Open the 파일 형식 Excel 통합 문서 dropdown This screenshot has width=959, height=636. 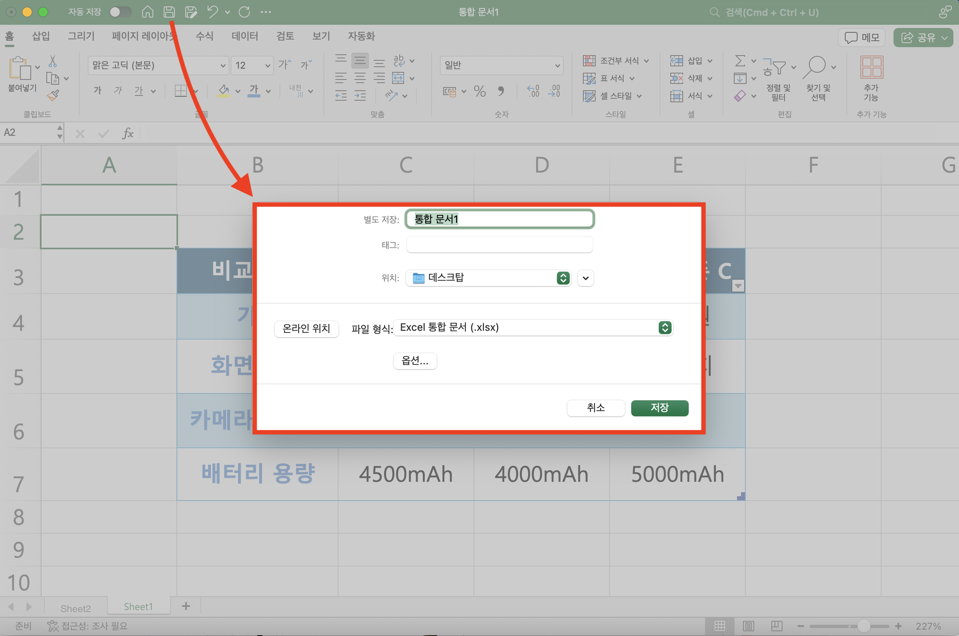click(533, 327)
